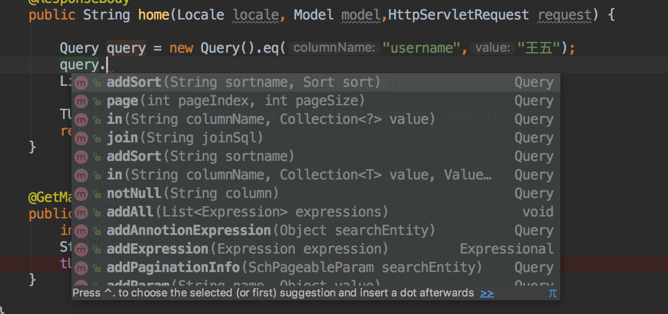Pick the addAnnotionExpression(Object searchEntity) suggestion
This screenshot has height=314, width=668.
click(270, 231)
